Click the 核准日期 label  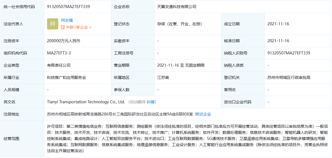pyautogui.click(x=232, y=41)
